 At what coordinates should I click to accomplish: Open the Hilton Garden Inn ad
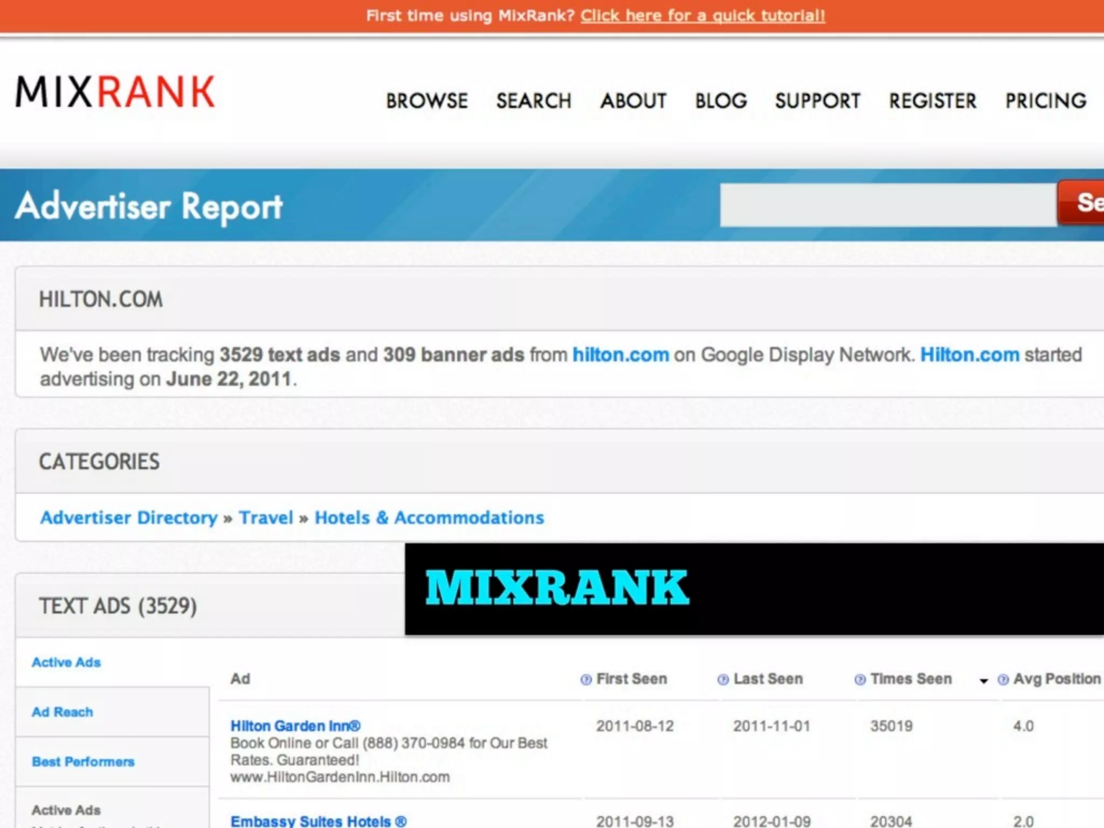tap(295, 726)
